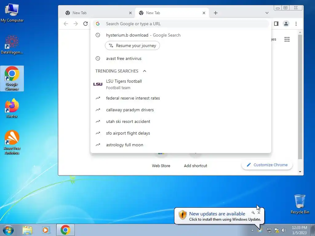Click the Action Center flag icon
This screenshot has width=315, height=236.
pos(277,230)
